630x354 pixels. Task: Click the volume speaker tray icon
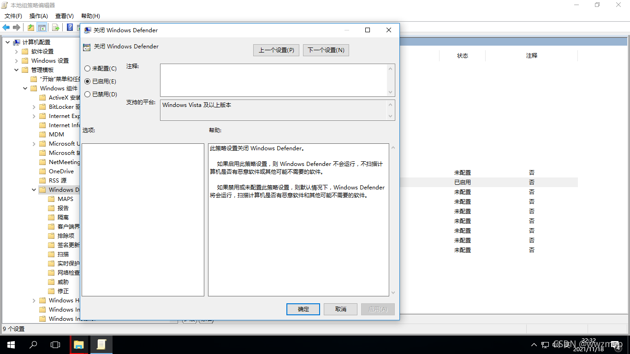coord(556,345)
